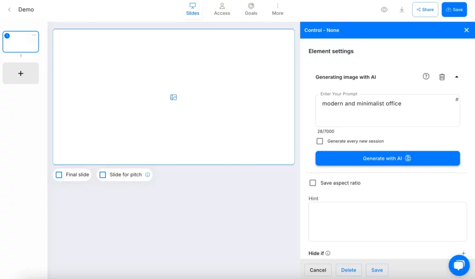This screenshot has width=475, height=279.
Task: Click the download icon in top bar
Action: (402, 10)
